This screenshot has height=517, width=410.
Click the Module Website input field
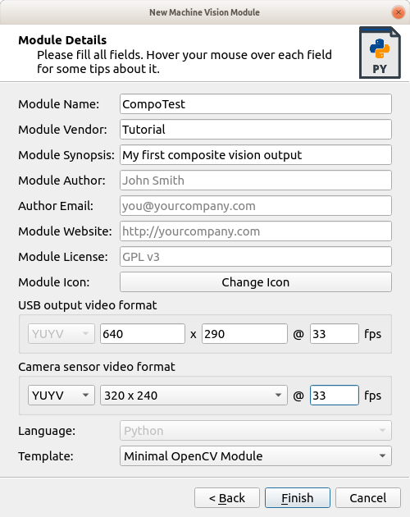(x=256, y=231)
